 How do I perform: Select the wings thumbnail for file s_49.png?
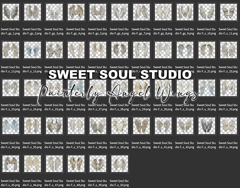[x=98, y=164]
